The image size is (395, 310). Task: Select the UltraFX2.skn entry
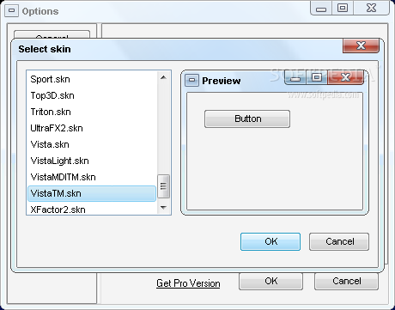tap(92, 128)
